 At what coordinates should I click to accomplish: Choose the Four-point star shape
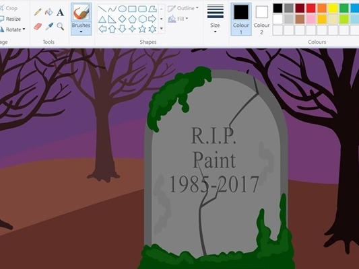[x=132, y=29]
